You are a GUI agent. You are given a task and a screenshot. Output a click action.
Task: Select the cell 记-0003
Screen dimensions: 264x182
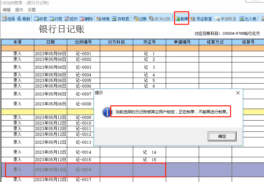click(x=83, y=67)
